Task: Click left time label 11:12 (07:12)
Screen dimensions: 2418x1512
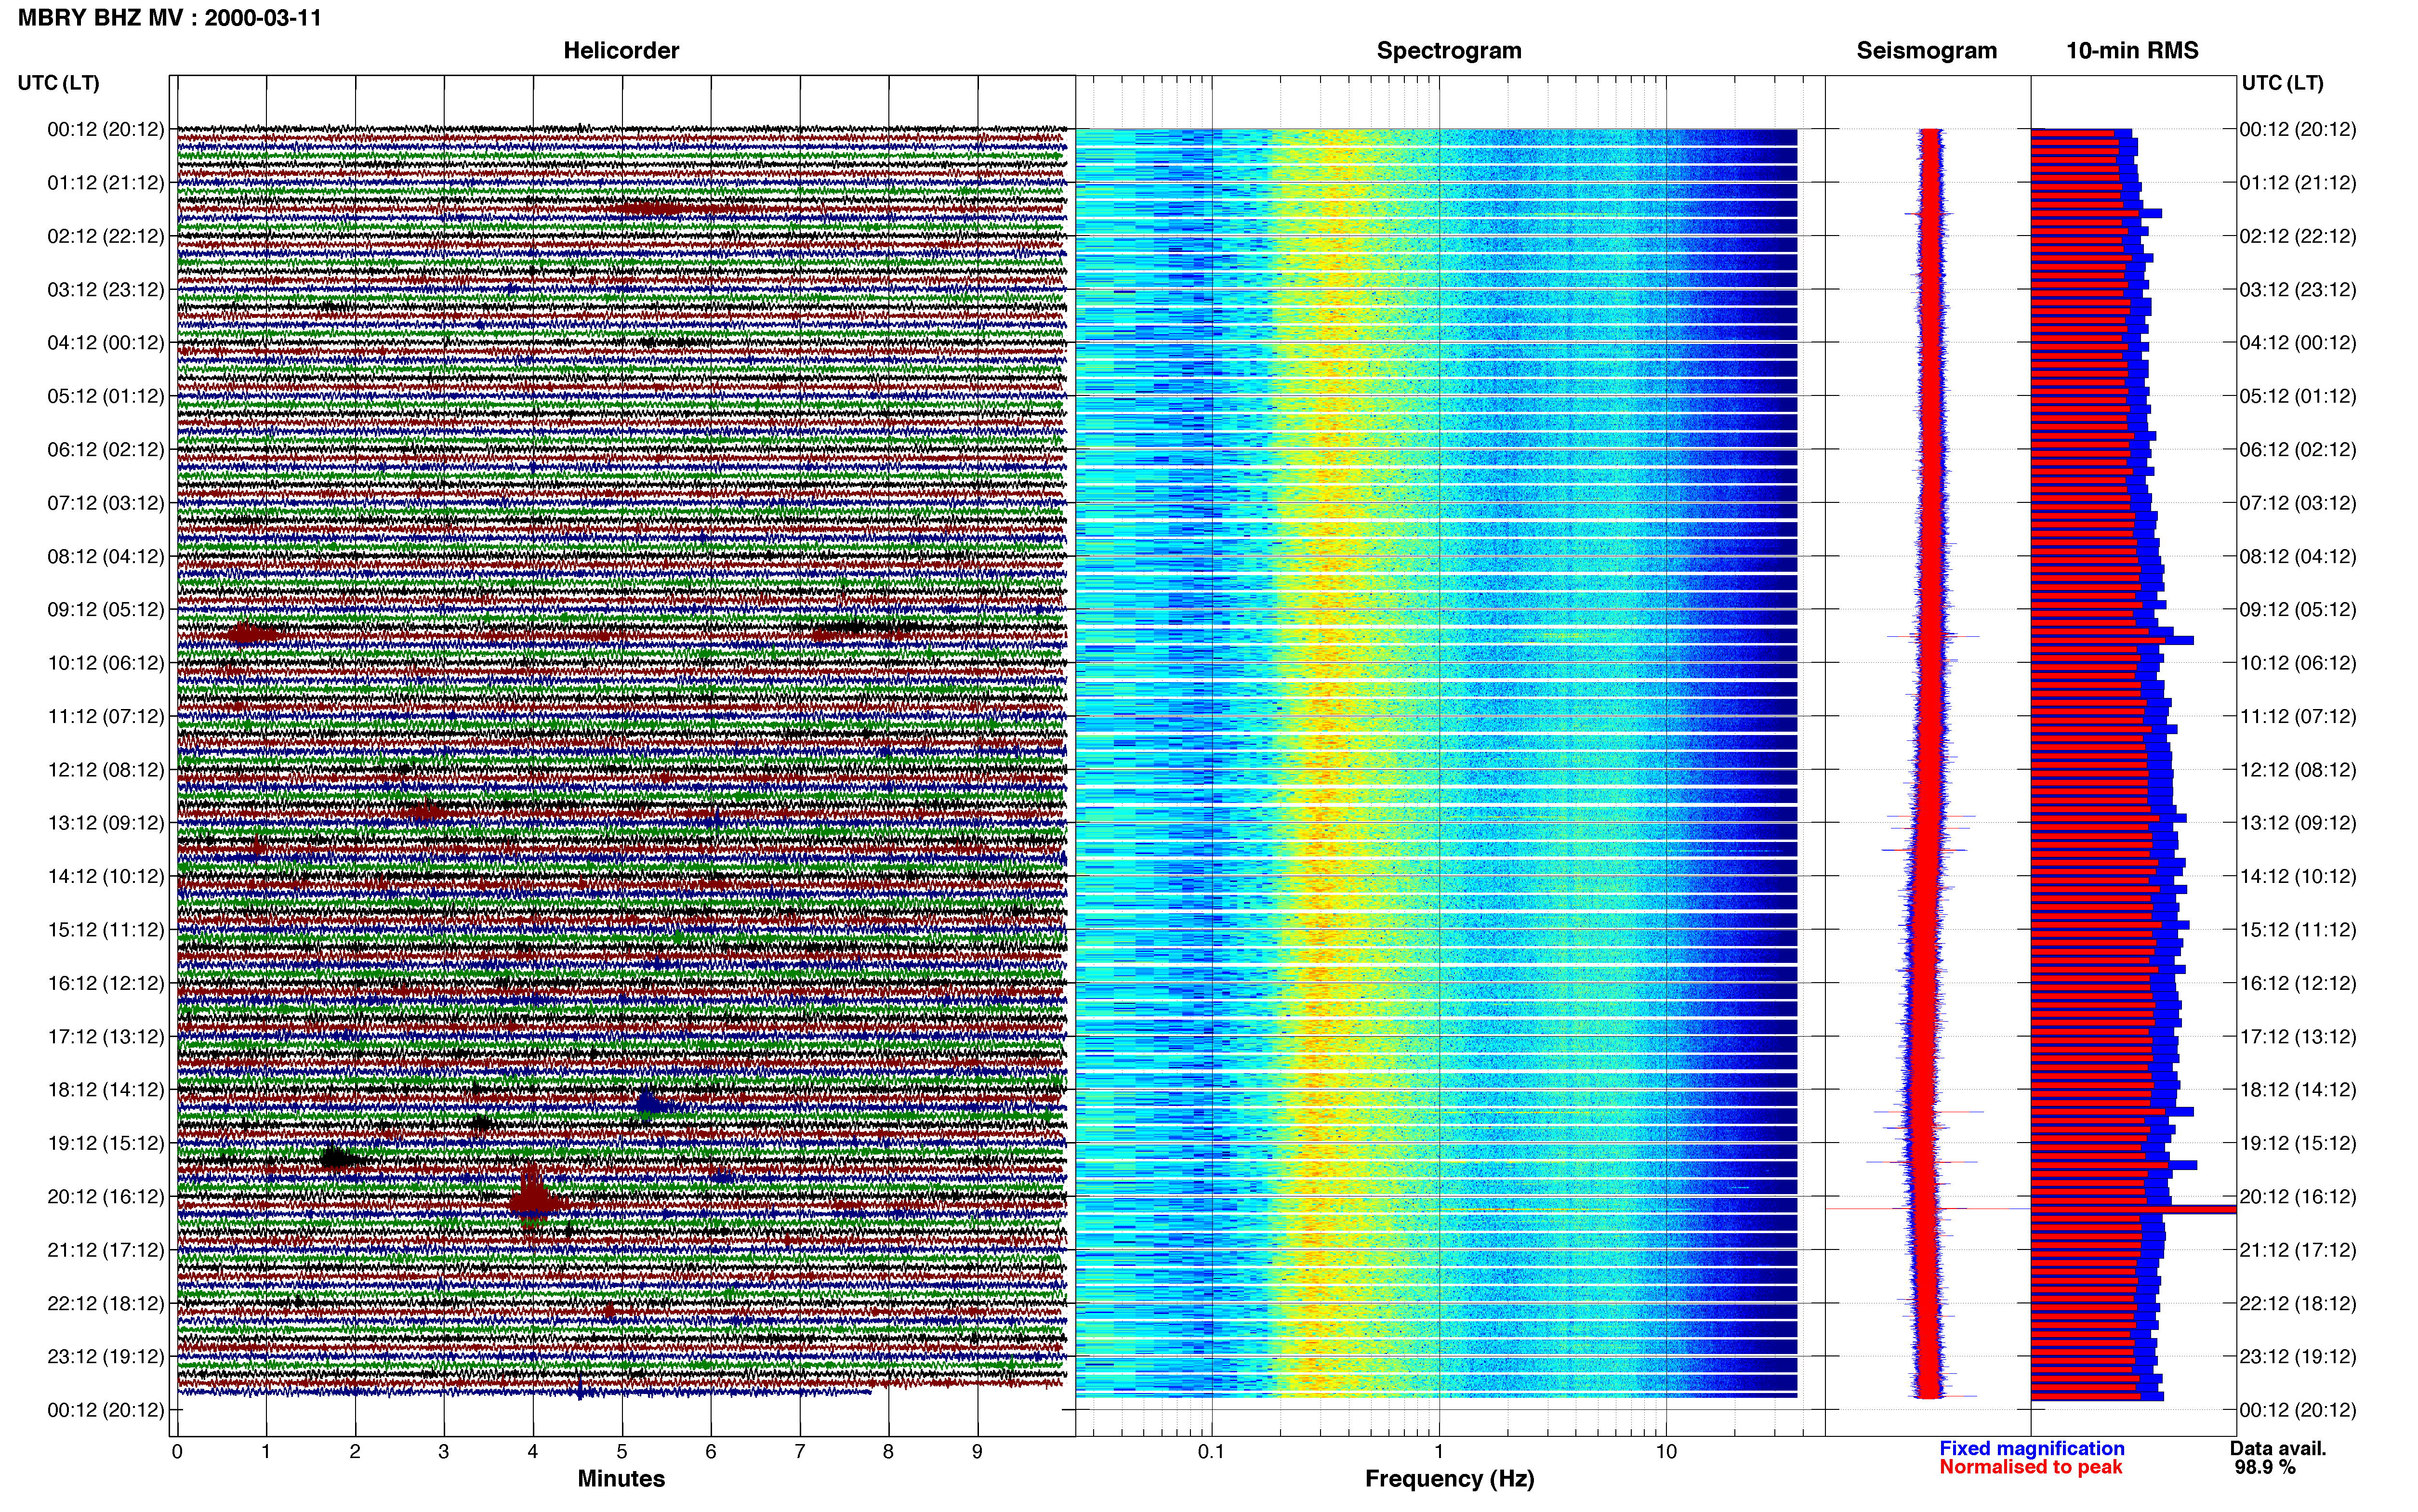Action: click(106, 716)
